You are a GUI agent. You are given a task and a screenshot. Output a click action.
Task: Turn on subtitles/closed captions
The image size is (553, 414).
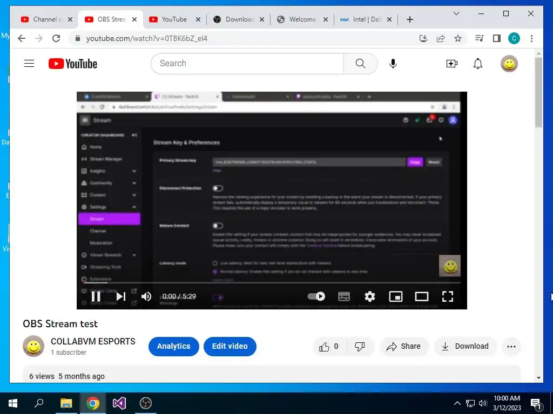pos(344,296)
